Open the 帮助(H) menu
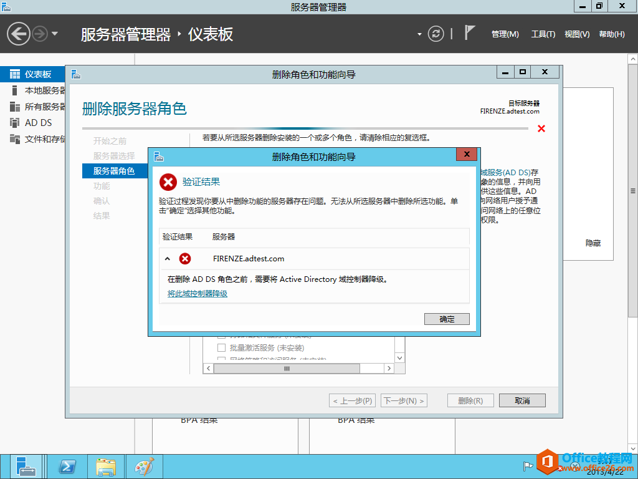 pyautogui.click(x=612, y=34)
